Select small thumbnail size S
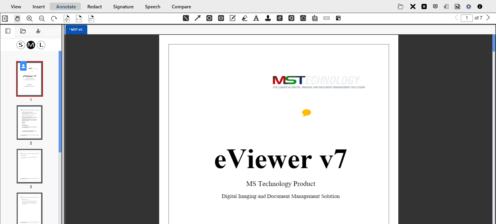This screenshot has height=224, width=496. click(21, 45)
